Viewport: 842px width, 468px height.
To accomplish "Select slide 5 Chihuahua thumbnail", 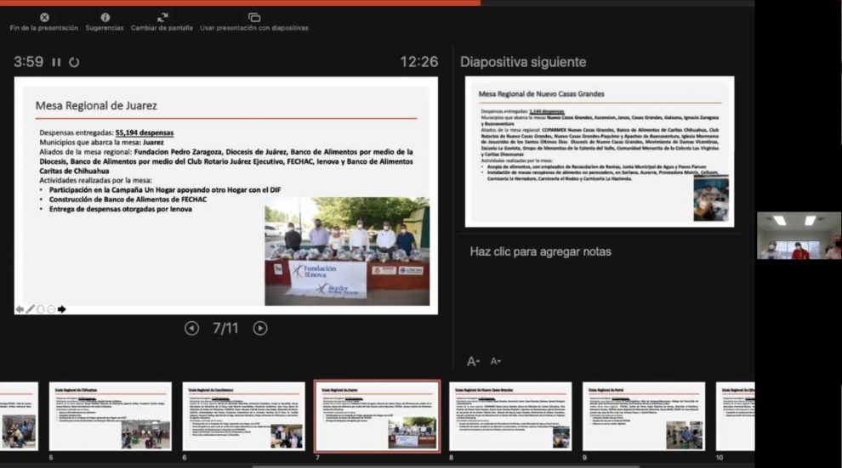I will 110,415.
